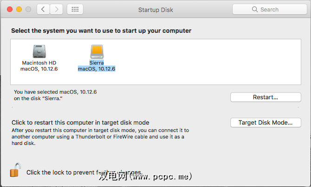This screenshot has width=311, height=187.
Task: Minimize the window with yellow button
Action: [19, 9]
